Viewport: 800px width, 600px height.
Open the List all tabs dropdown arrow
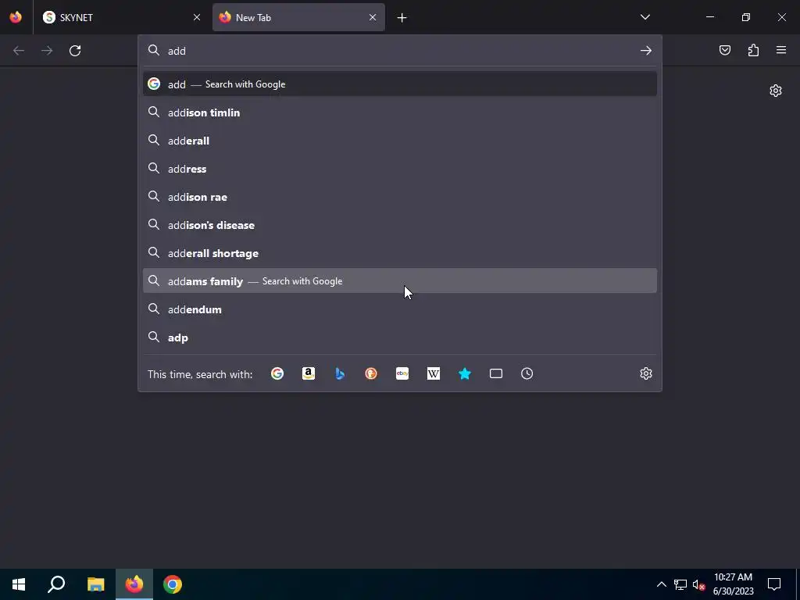coord(645,17)
